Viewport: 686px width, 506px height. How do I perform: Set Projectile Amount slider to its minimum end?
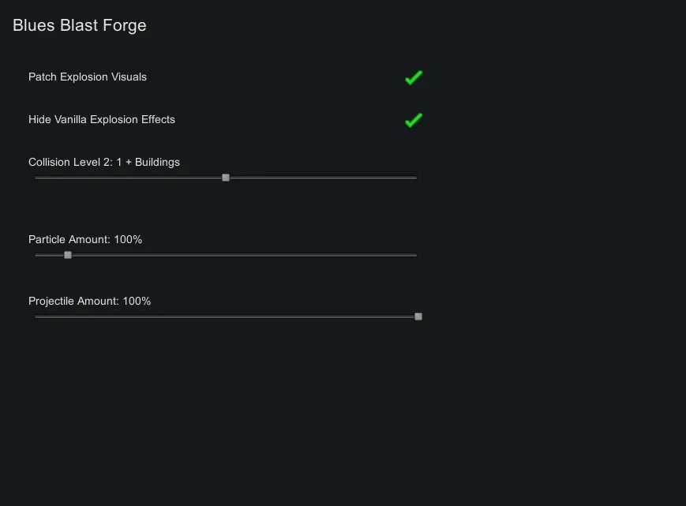[x=36, y=317]
